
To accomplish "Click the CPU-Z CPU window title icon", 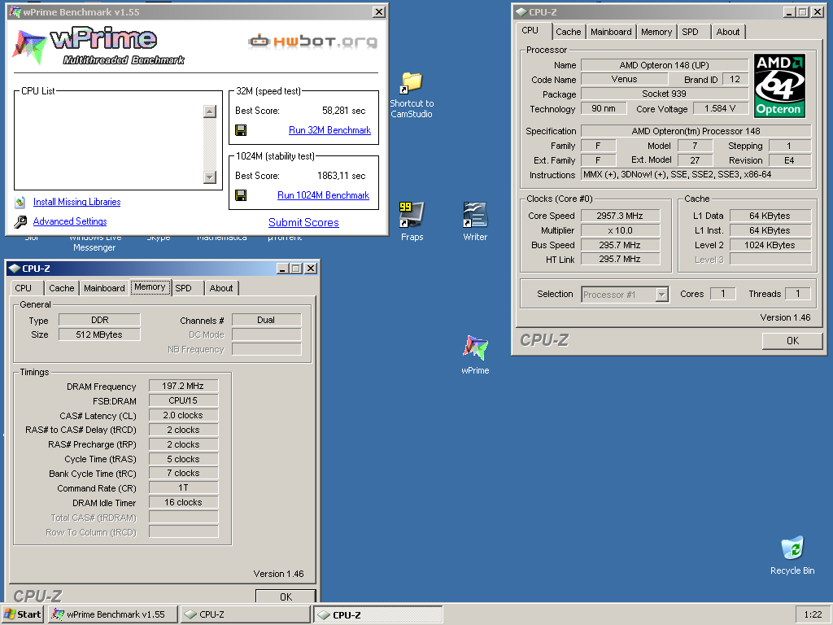I will point(521,11).
